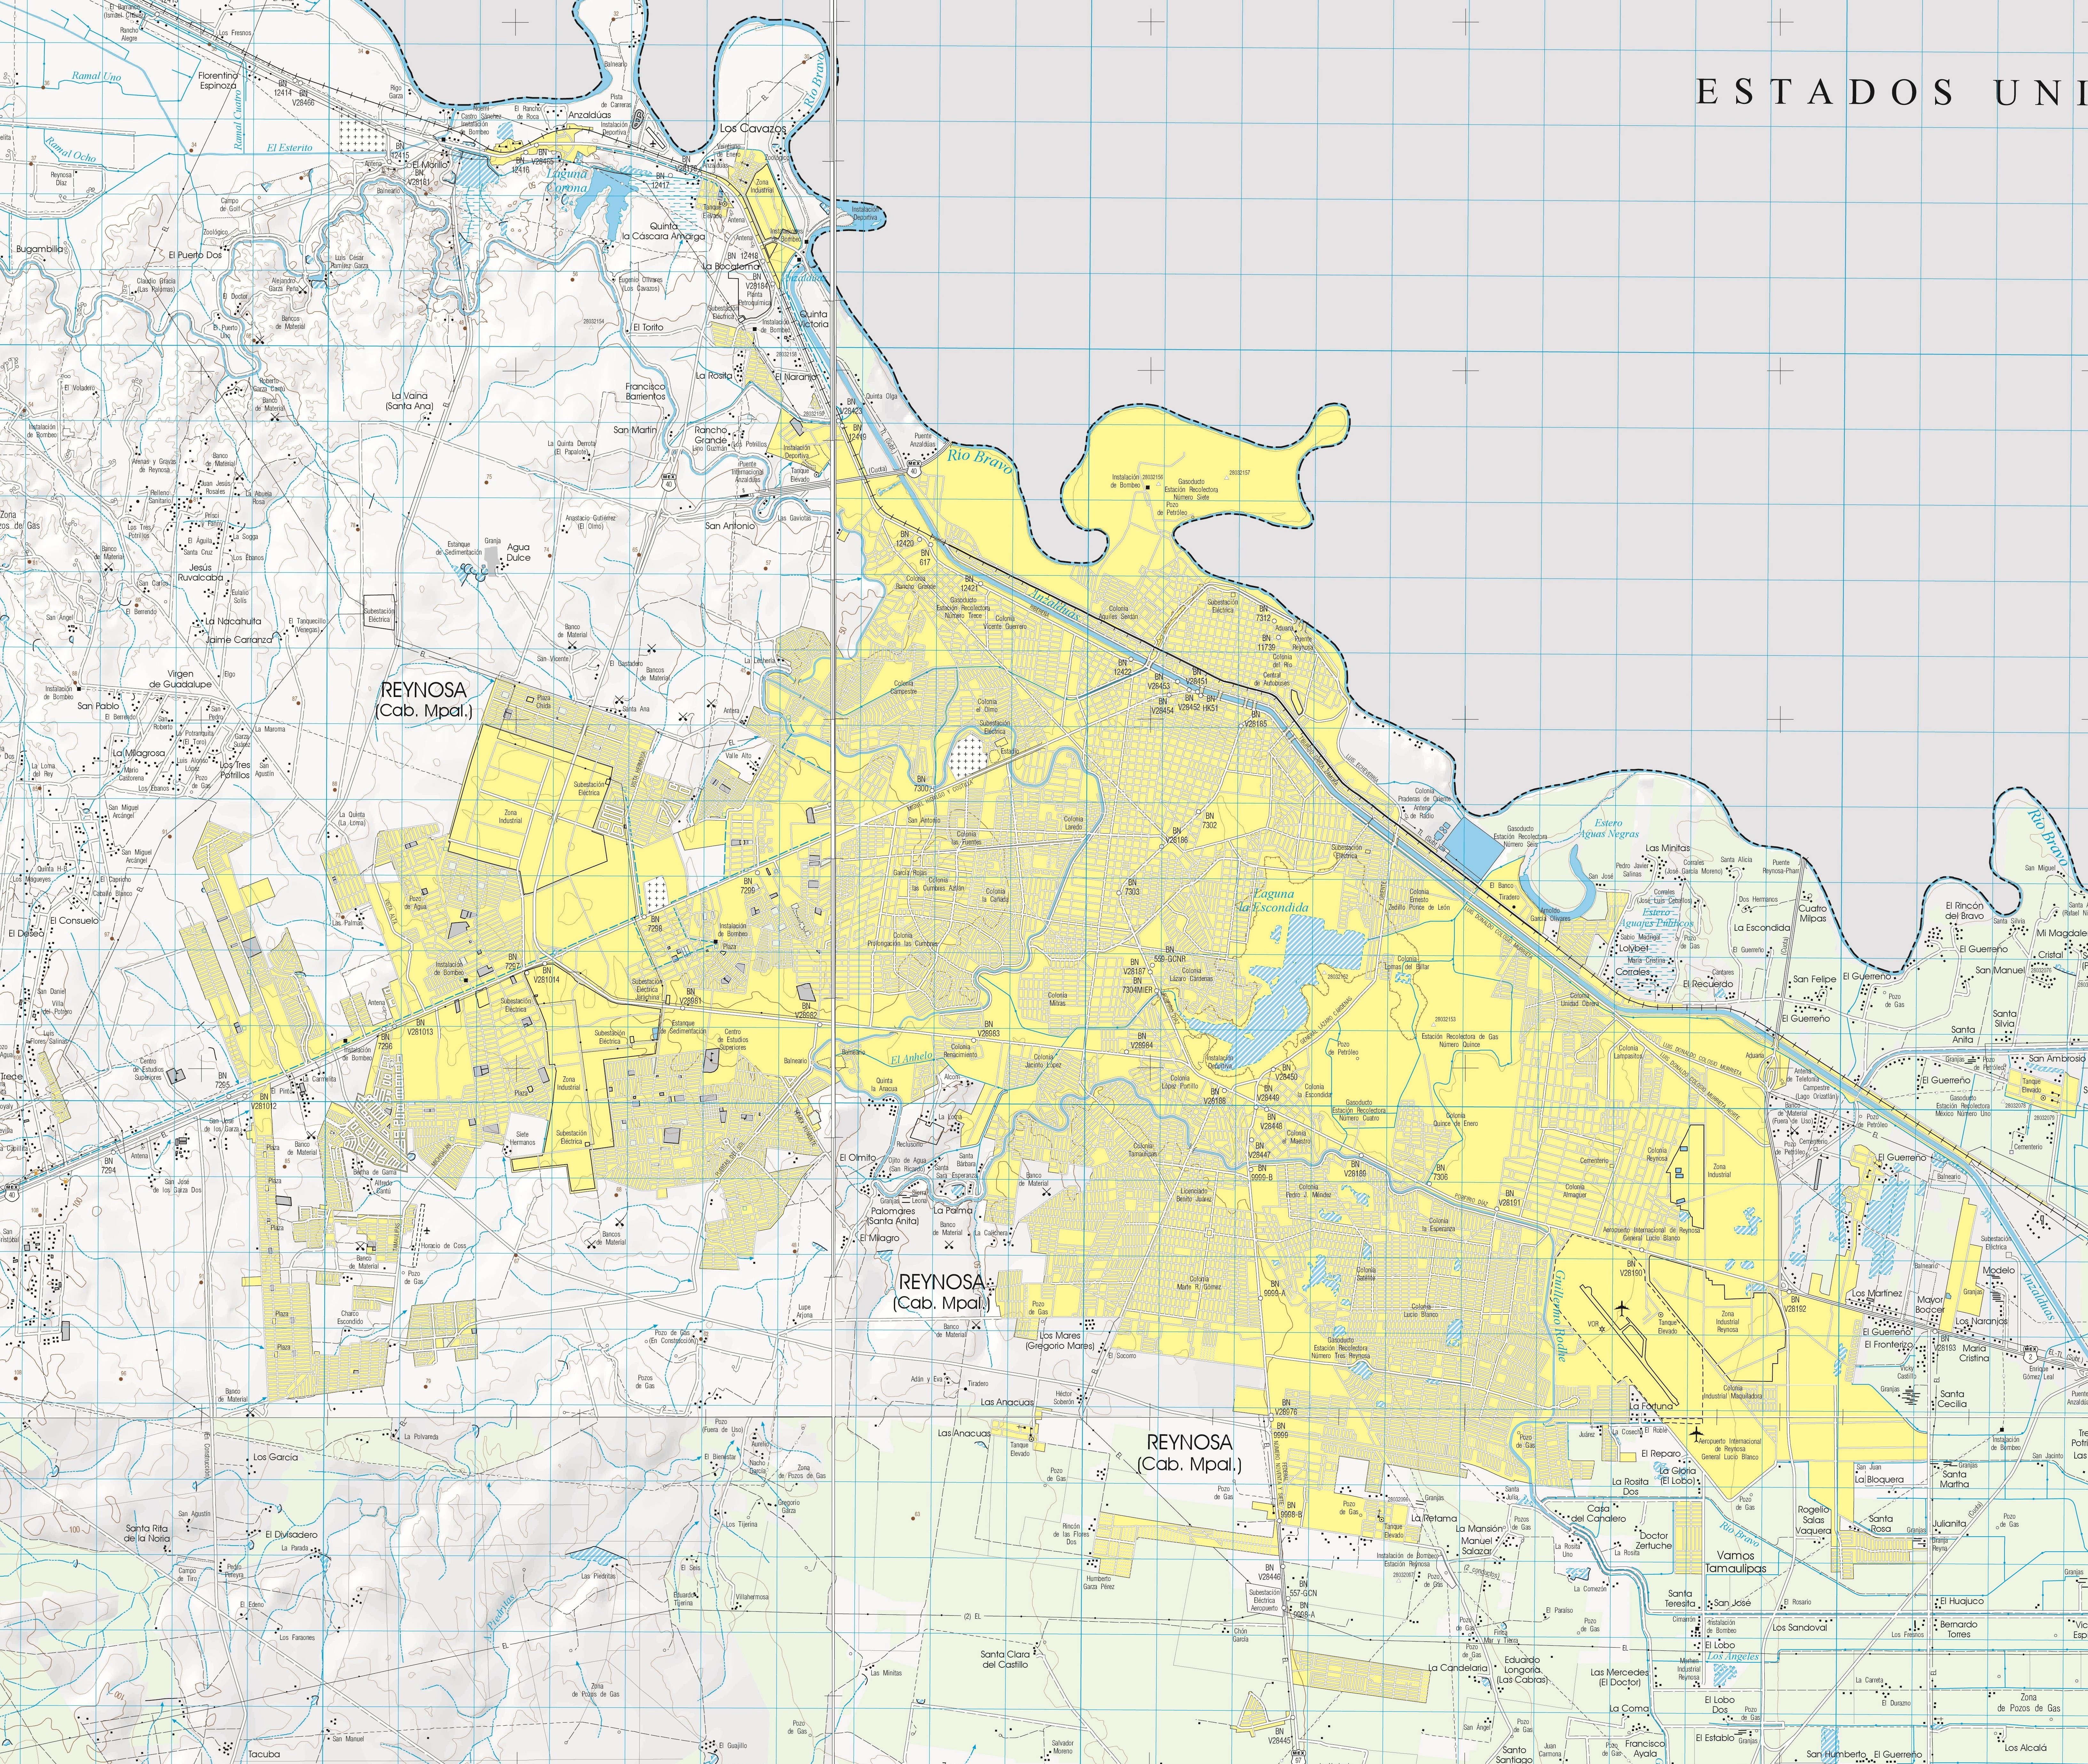Click the Santa Clara del Castillo label
The height and width of the screenshot is (1764, 2088).
coord(1005,1659)
